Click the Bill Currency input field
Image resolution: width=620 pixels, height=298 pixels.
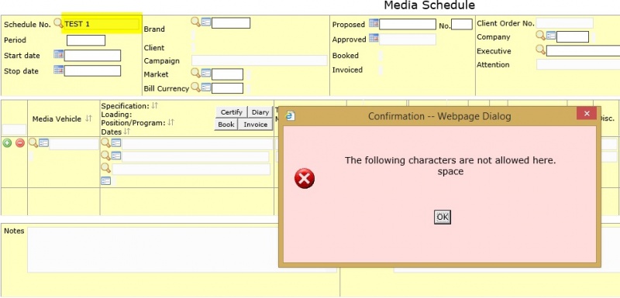coord(227,88)
